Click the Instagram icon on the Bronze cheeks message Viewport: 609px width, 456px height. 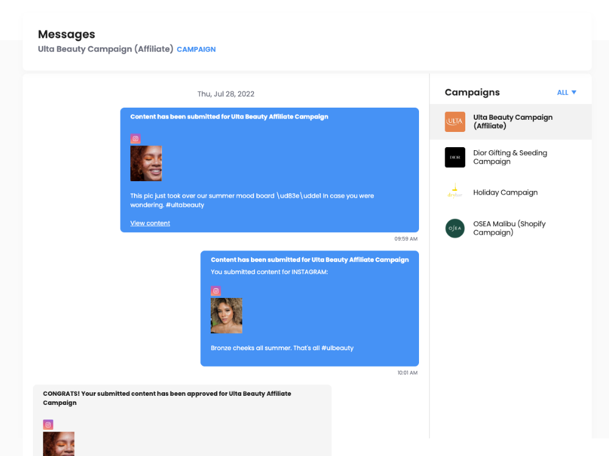click(216, 291)
